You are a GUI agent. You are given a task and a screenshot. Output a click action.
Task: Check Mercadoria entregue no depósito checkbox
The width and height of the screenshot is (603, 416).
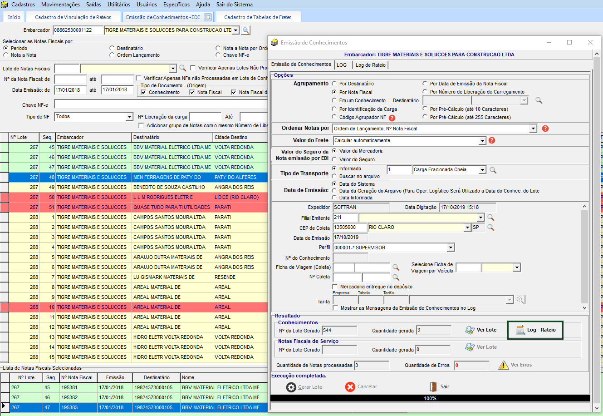(x=335, y=287)
